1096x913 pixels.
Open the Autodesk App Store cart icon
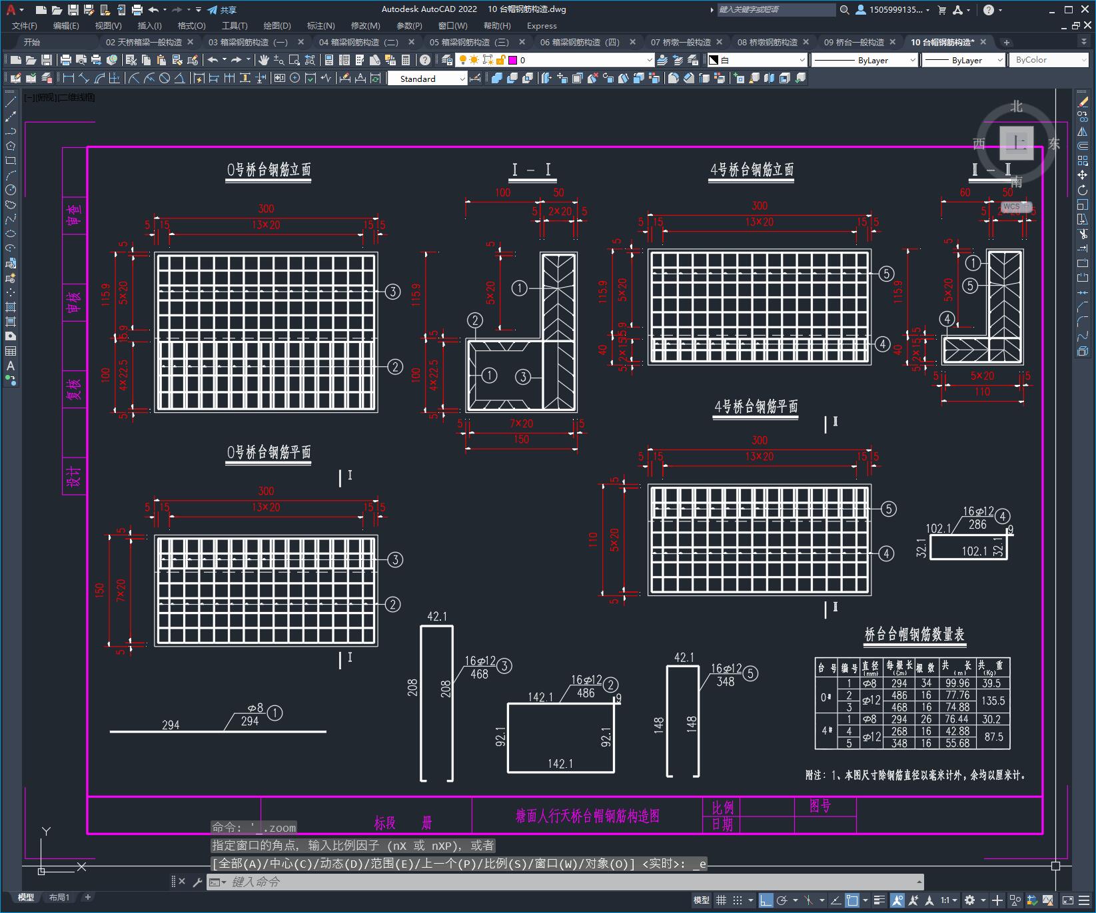point(941,10)
